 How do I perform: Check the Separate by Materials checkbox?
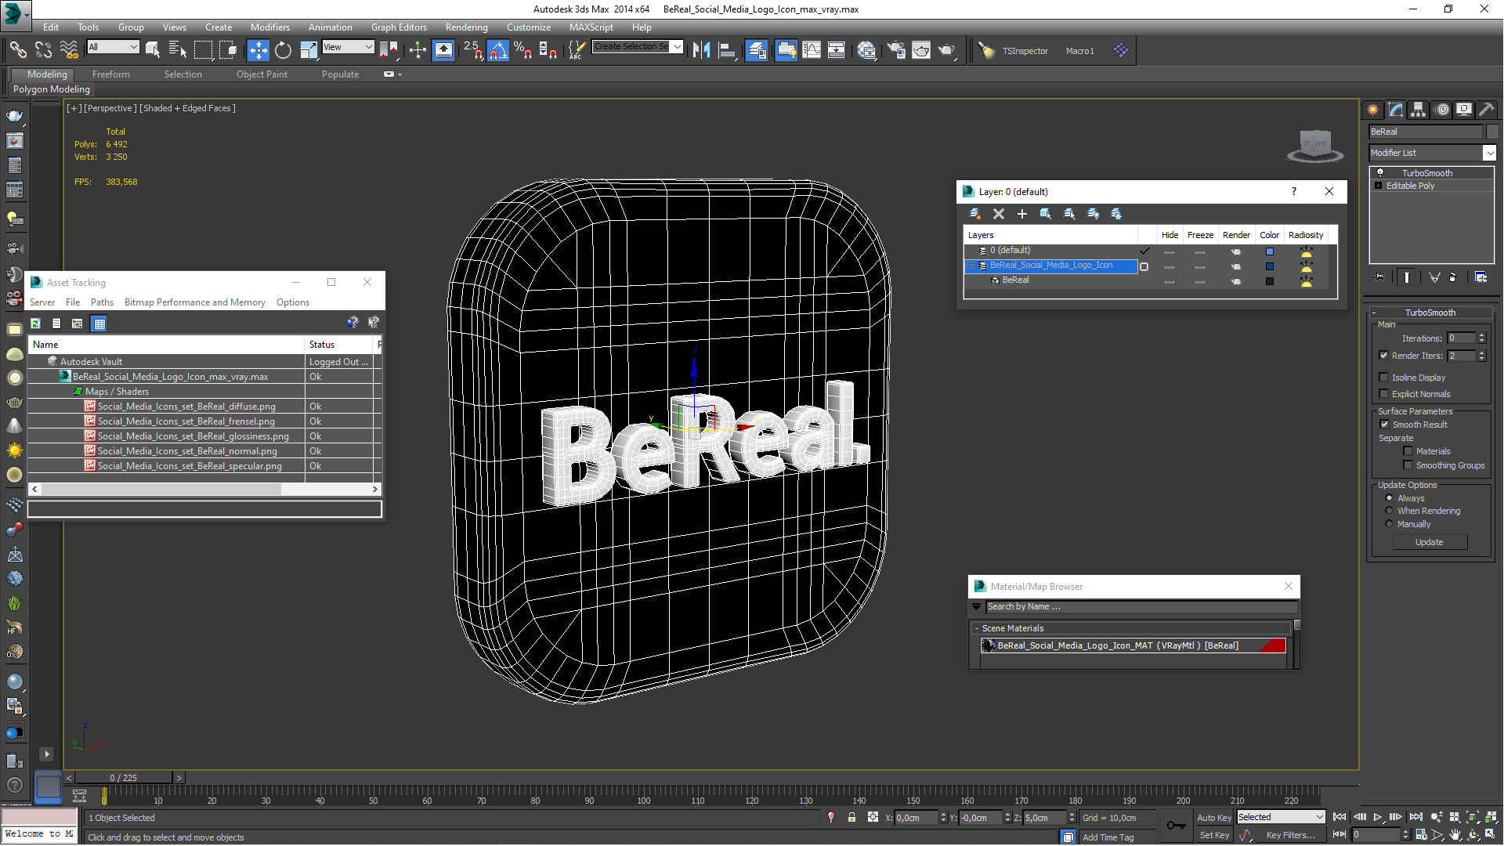click(x=1408, y=451)
